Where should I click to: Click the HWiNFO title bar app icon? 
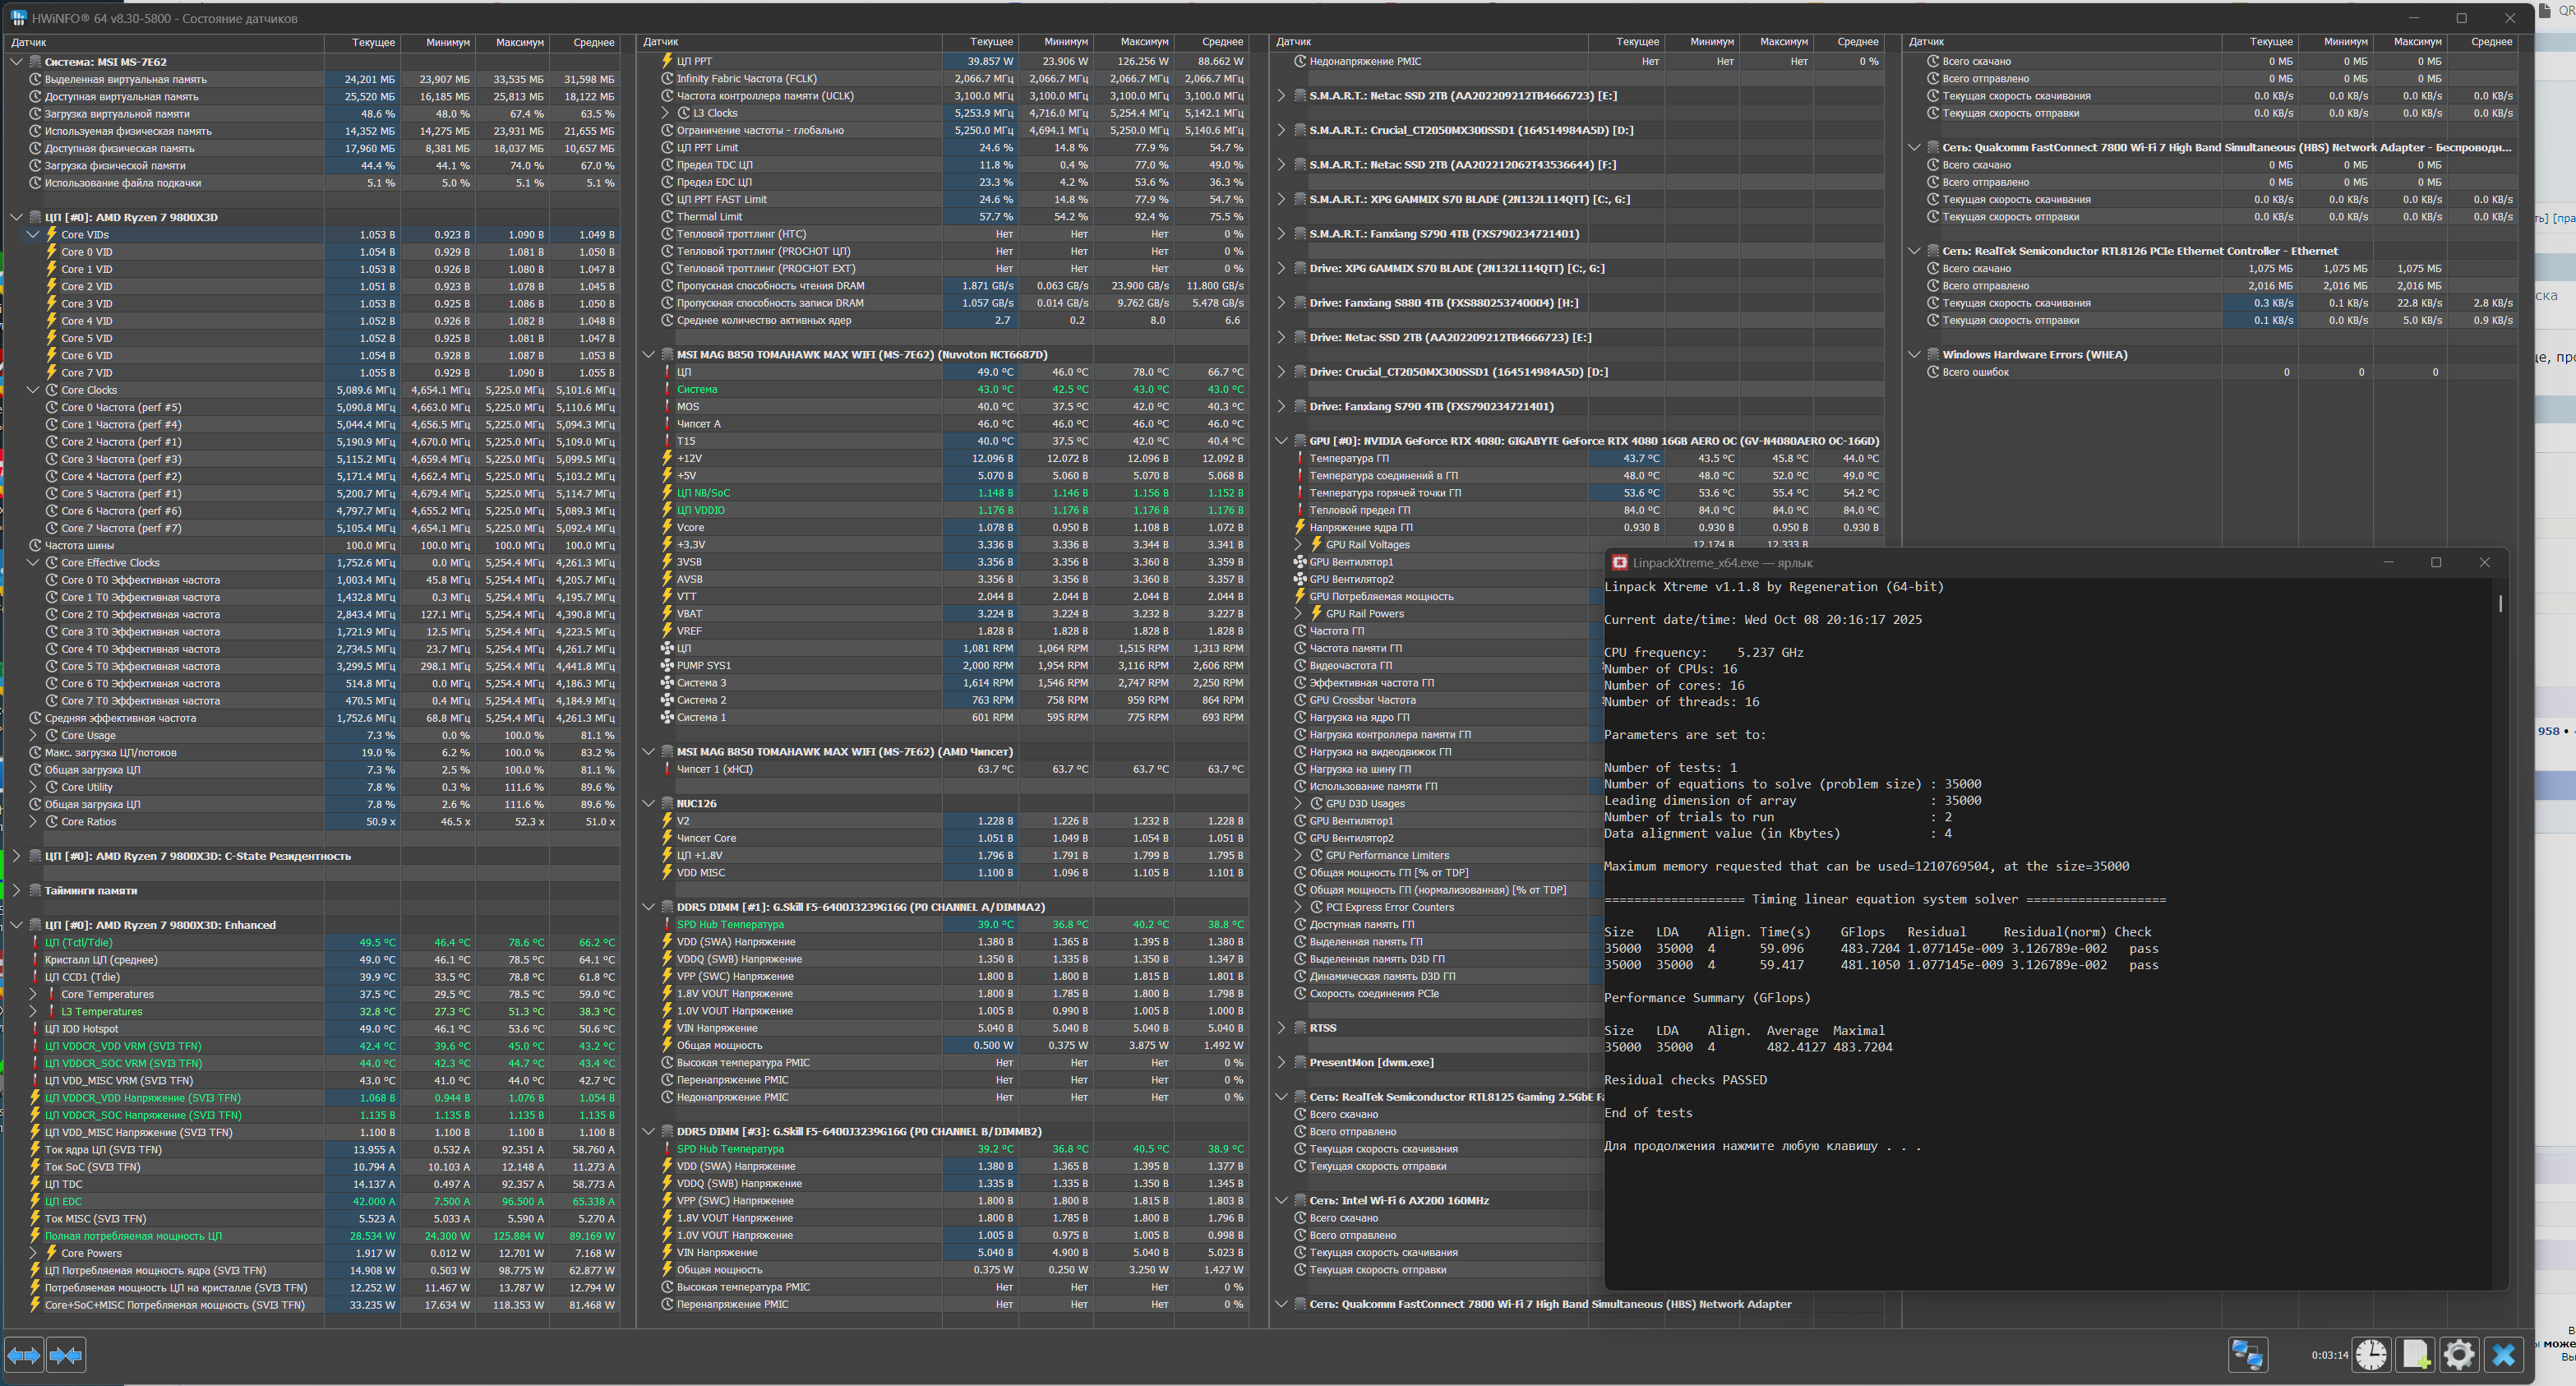click(x=18, y=18)
